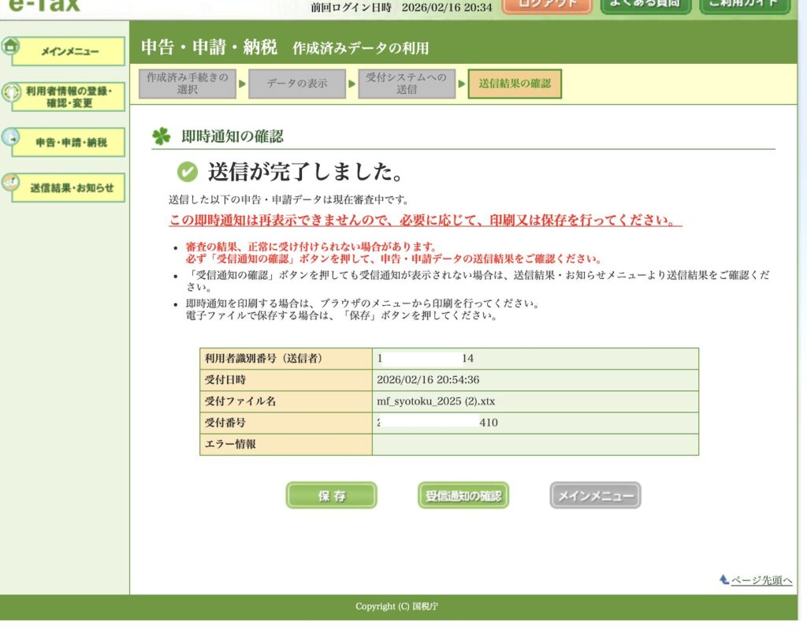Click the icon beside 申告・申請・納税 in the sidebar

(x=11, y=137)
